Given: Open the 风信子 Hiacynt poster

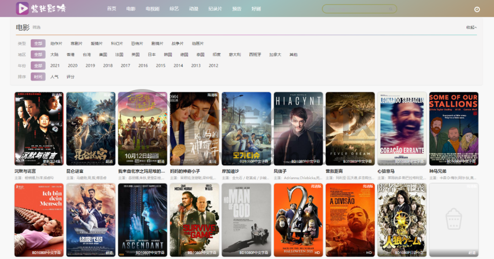Looking at the screenshot, I should pyautogui.click(x=298, y=128).
